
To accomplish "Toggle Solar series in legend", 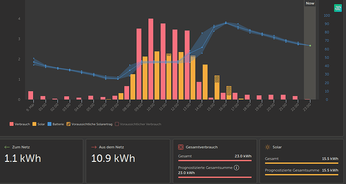I will tap(39, 124).
